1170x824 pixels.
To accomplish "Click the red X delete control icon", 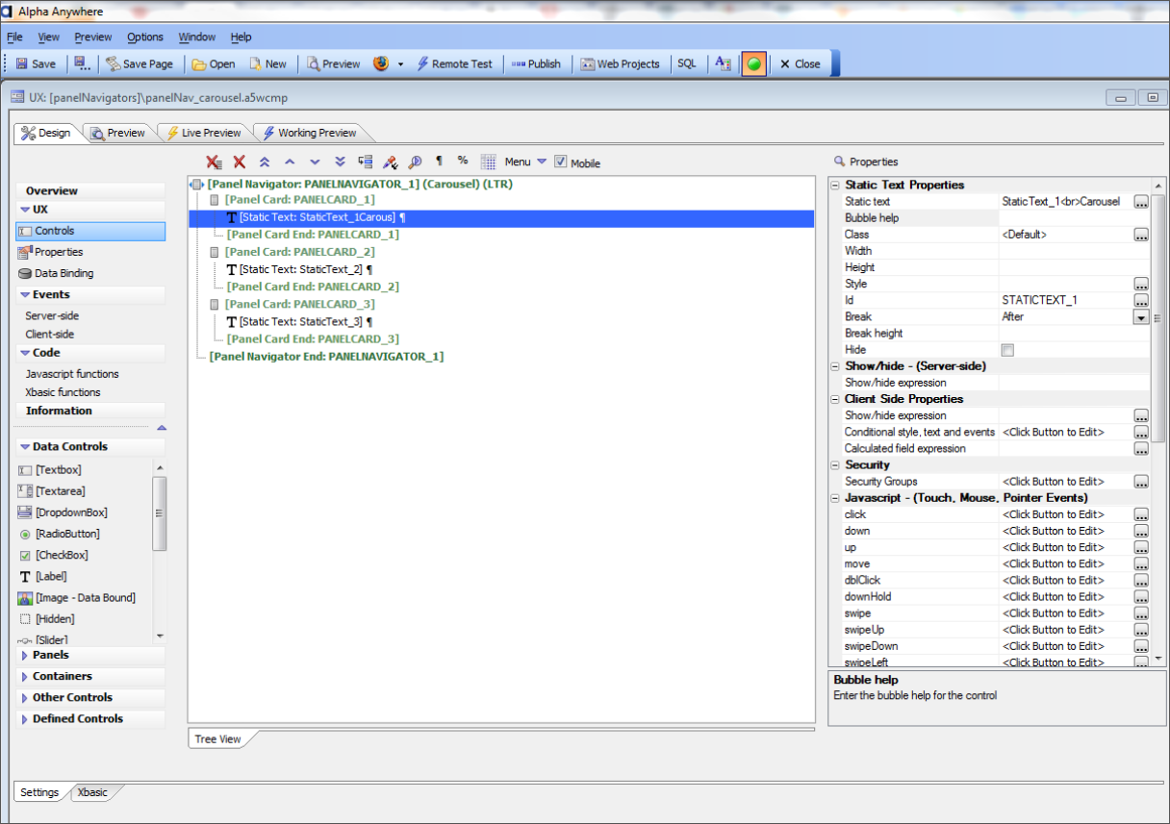I will pyautogui.click(x=240, y=162).
